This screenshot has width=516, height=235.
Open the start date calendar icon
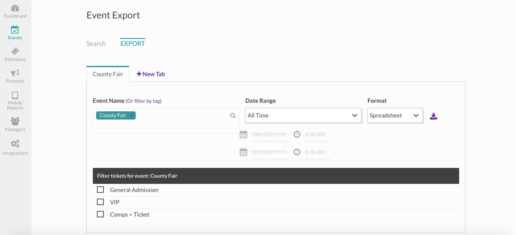(243, 134)
